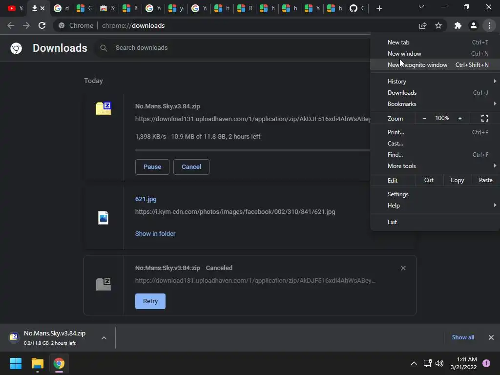Click the browser back arrow
This screenshot has height=375, width=500.
pyautogui.click(x=11, y=25)
